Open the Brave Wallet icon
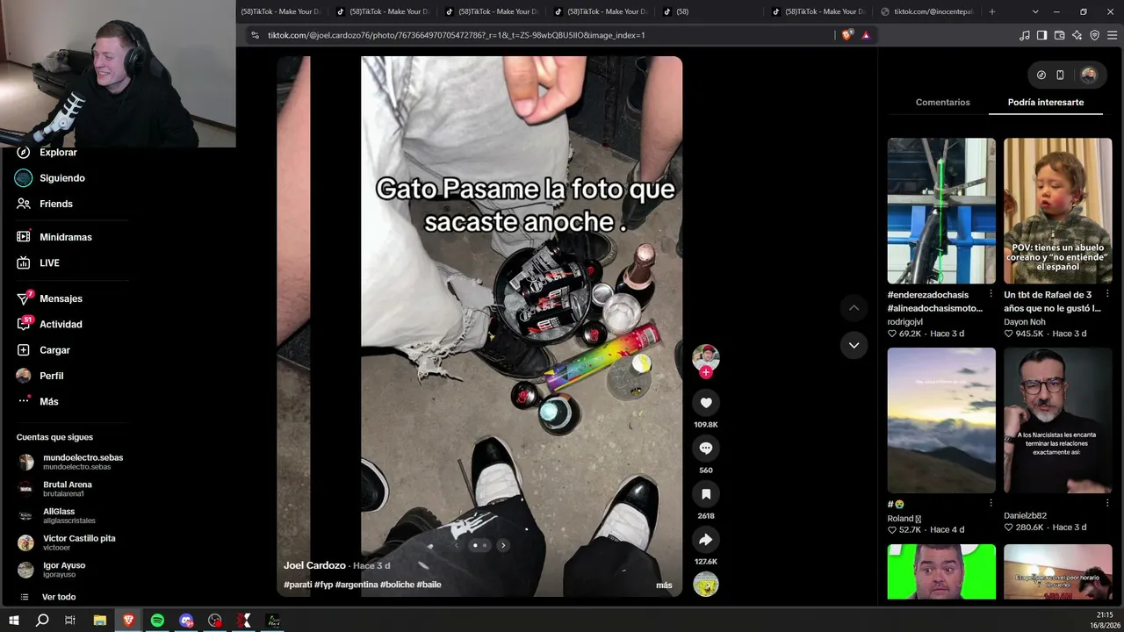Image resolution: width=1124 pixels, height=632 pixels. click(x=1059, y=35)
